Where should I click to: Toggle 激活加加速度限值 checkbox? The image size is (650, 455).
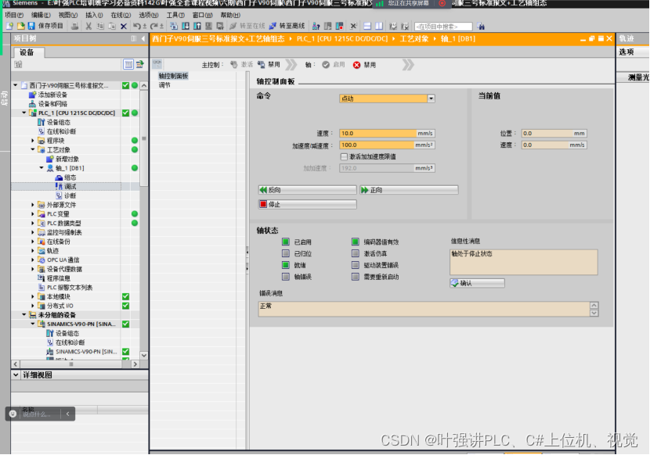344,156
